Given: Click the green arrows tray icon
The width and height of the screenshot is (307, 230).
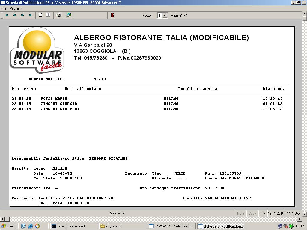Looking at the screenshot, I should point(291,226).
